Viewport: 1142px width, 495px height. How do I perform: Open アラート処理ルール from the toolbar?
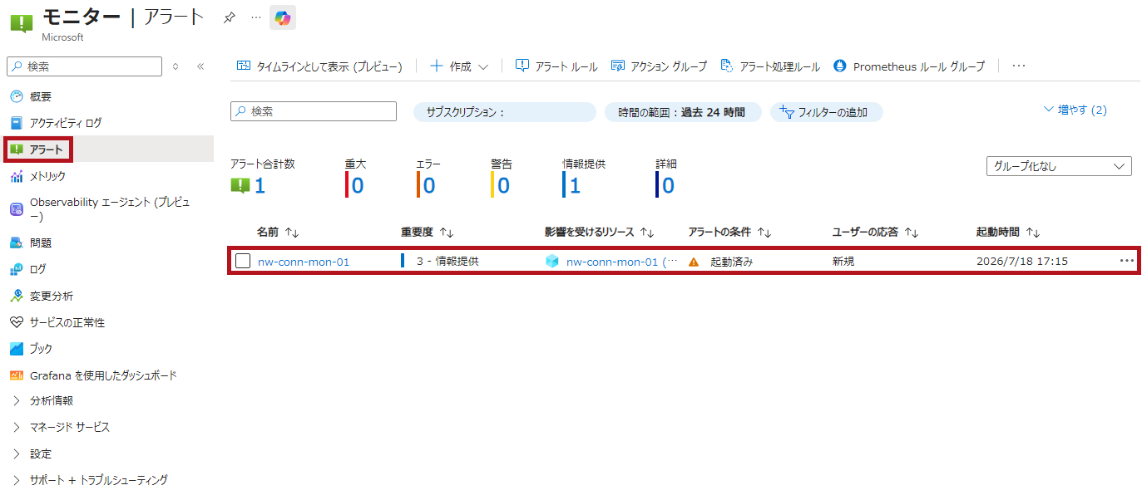coord(770,66)
